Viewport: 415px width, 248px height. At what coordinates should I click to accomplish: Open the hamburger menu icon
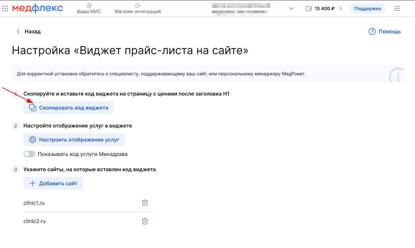point(397,9)
